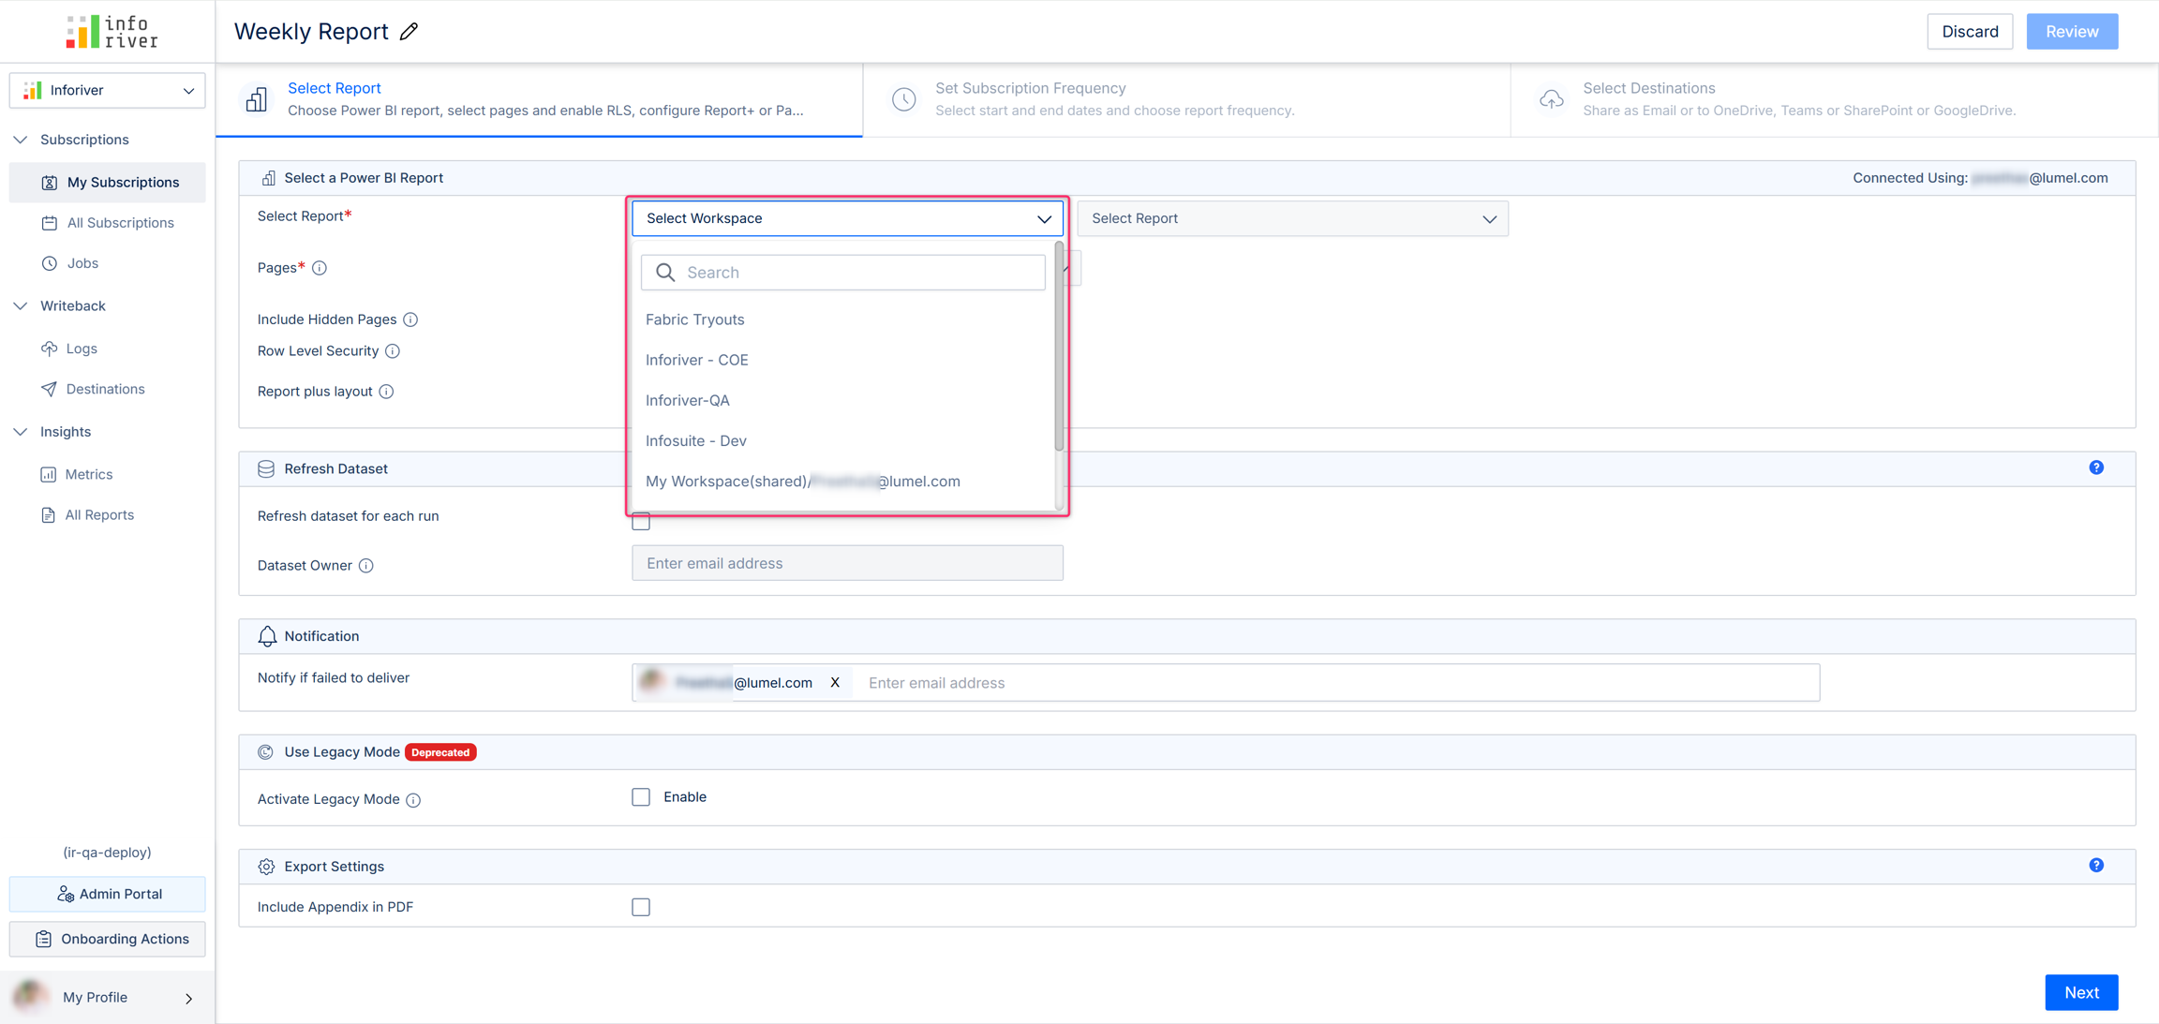Collapse the Subscriptions sidebar section
Viewport: 2159px width, 1024px height.
pos(21,140)
